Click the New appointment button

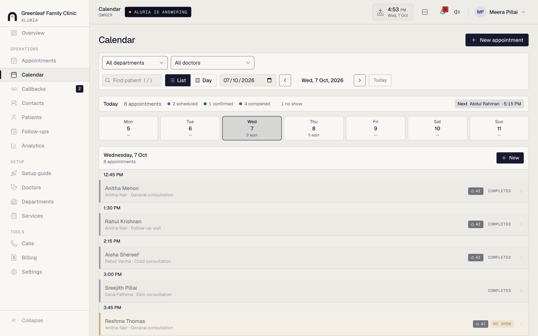point(497,40)
